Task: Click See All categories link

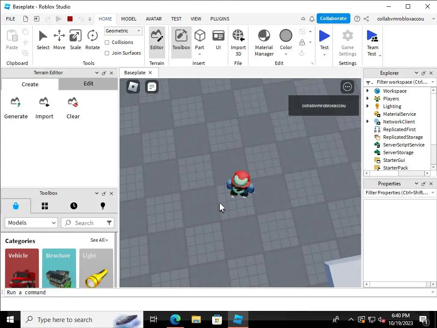Action: coord(99,240)
